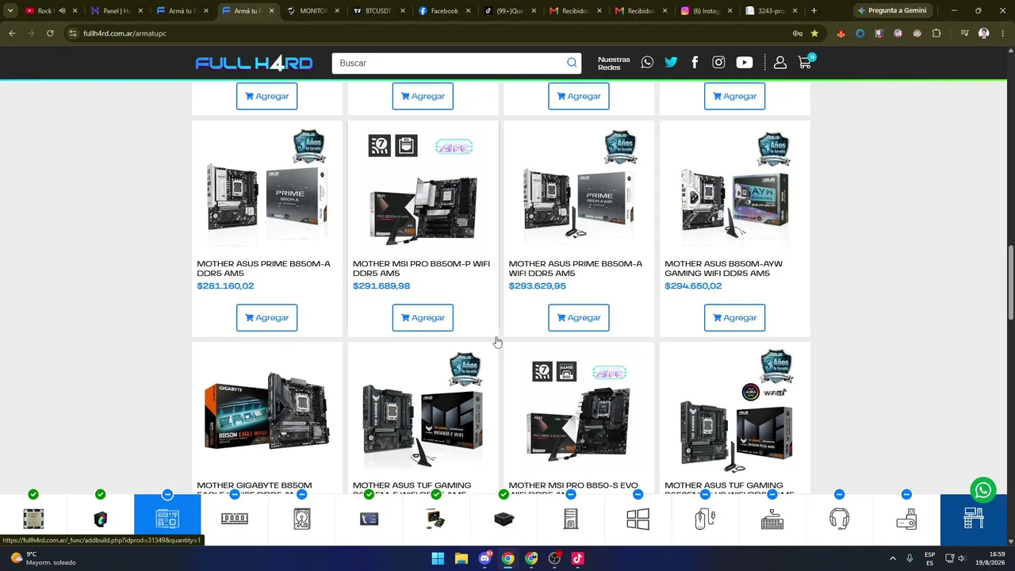
Task: Focus the Buscar search field
Action: (x=448, y=63)
